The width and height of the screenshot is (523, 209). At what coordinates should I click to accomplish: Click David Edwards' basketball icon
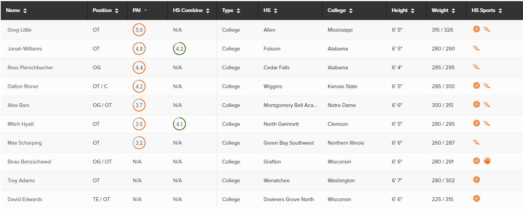[x=477, y=198]
